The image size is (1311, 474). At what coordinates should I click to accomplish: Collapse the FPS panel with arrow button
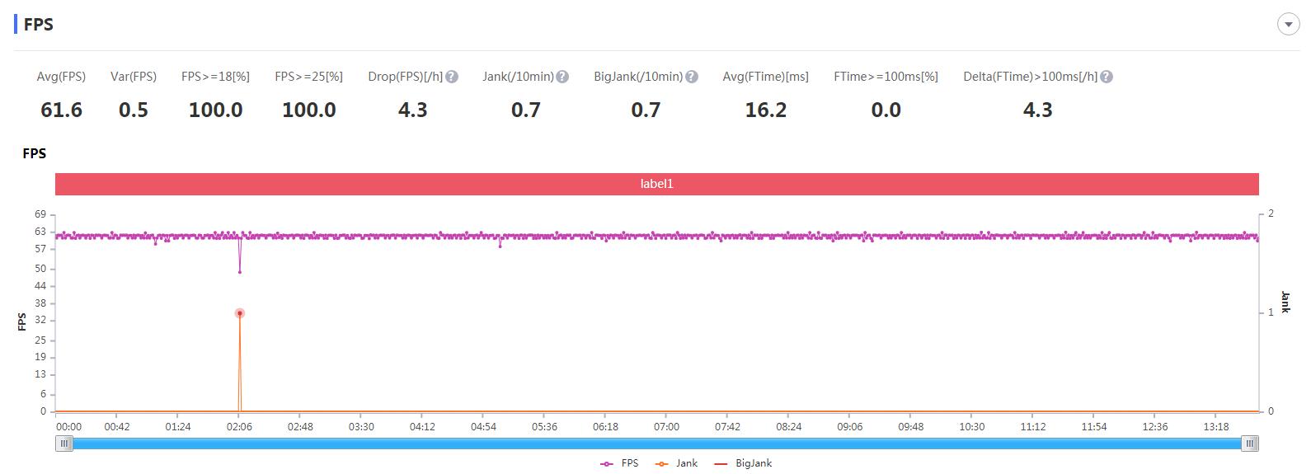(x=1288, y=25)
